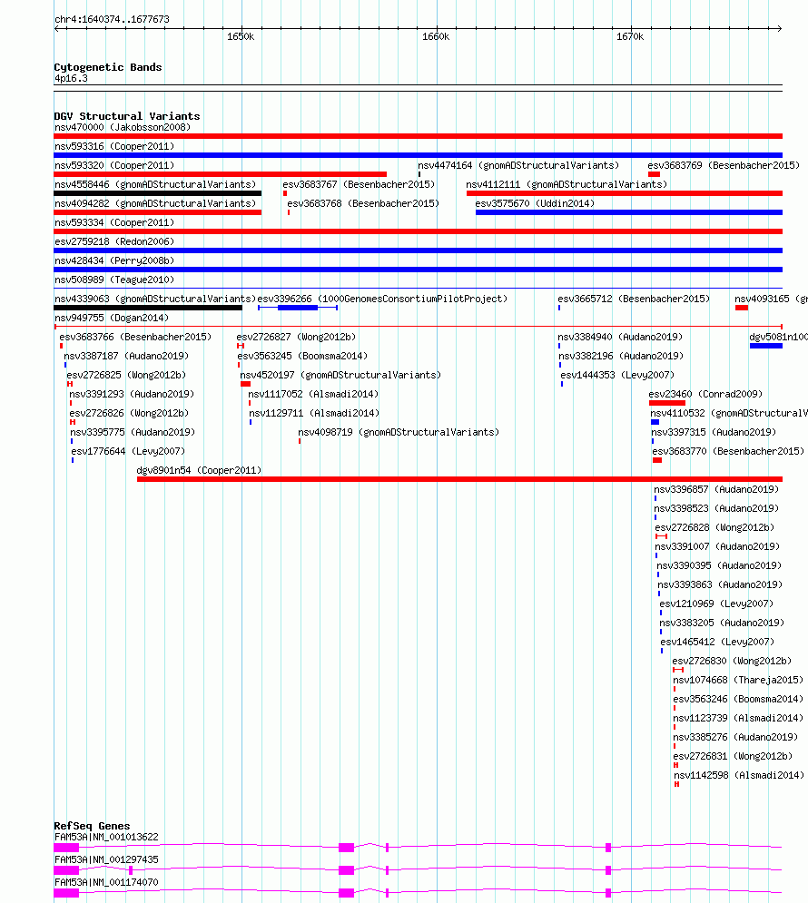The image size is (808, 903).
Task: Click nsv3391007 (Audano2019) label
Action: point(717,545)
